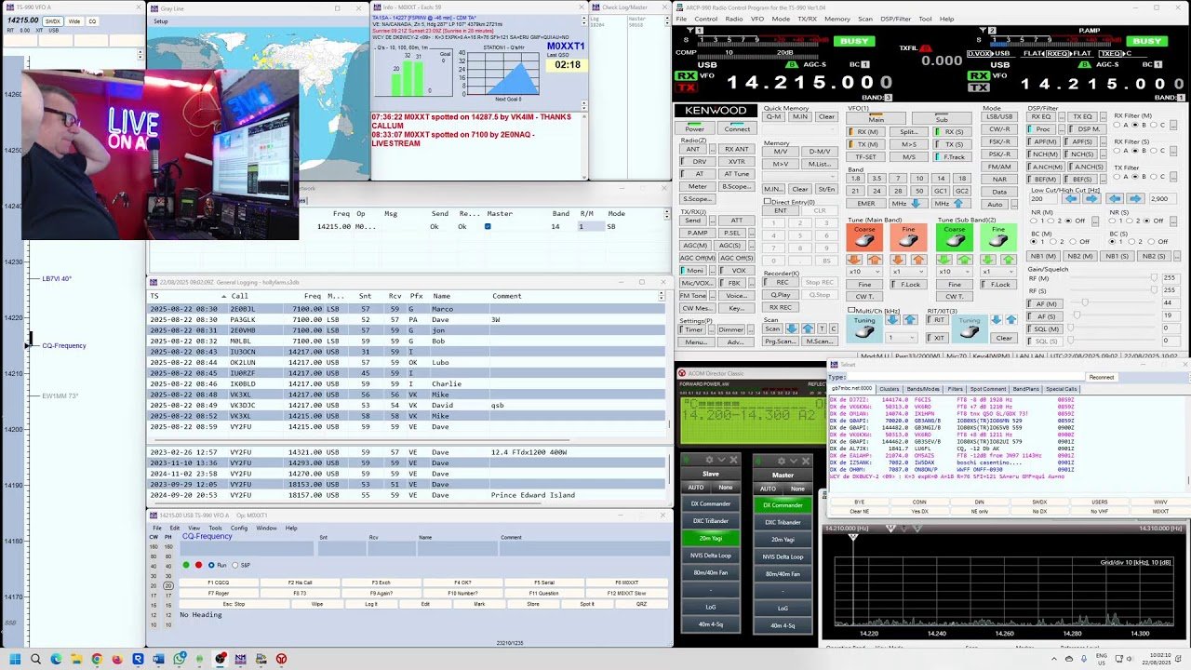Click the Multi/Ch up arrow
This screenshot has height=670, width=1191.
coord(909,320)
